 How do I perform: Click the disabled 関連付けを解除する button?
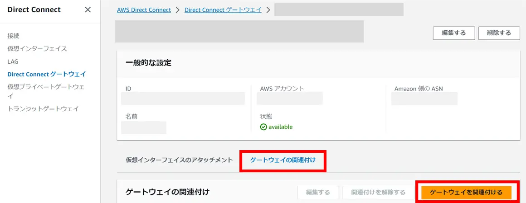pos(378,192)
